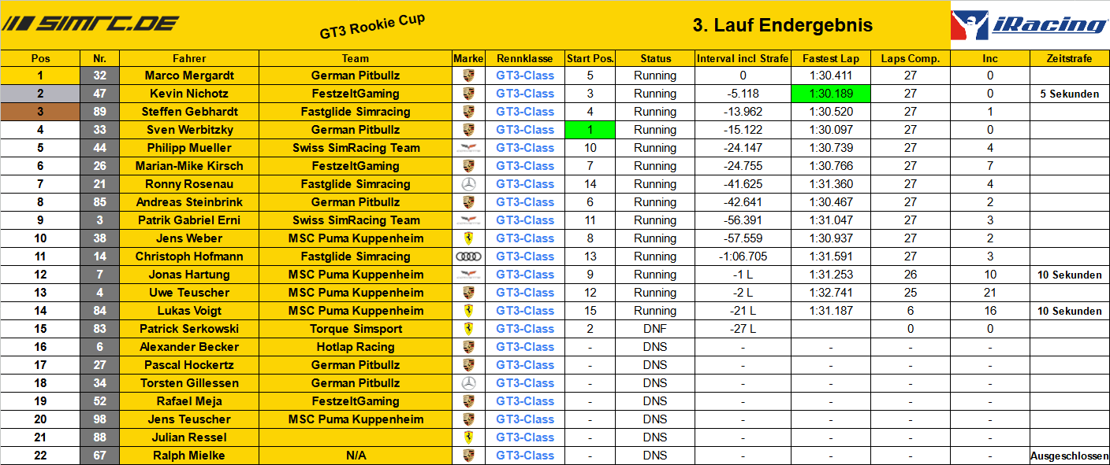Select the Corvette logo in Philipp Mueller's row
This screenshot has width=1110, height=465.
click(468, 148)
